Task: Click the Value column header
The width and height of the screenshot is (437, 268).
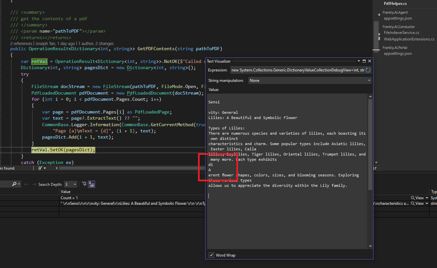Action: [65, 192]
